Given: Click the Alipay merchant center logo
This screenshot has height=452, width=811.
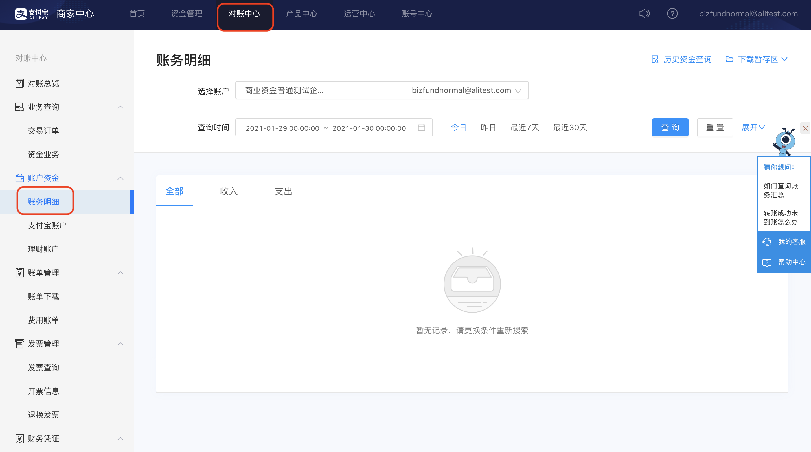Looking at the screenshot, I should [54, 14].
